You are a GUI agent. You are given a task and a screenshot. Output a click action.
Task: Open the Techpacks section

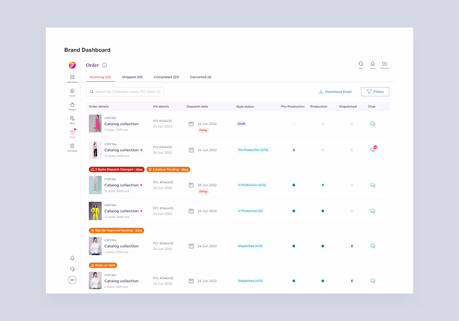72,146
